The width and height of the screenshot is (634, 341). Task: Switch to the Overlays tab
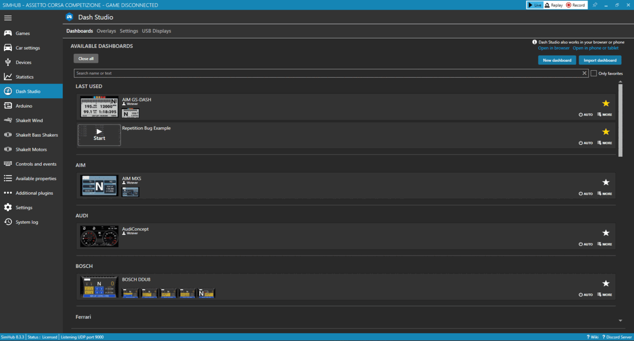coord(106,31)
